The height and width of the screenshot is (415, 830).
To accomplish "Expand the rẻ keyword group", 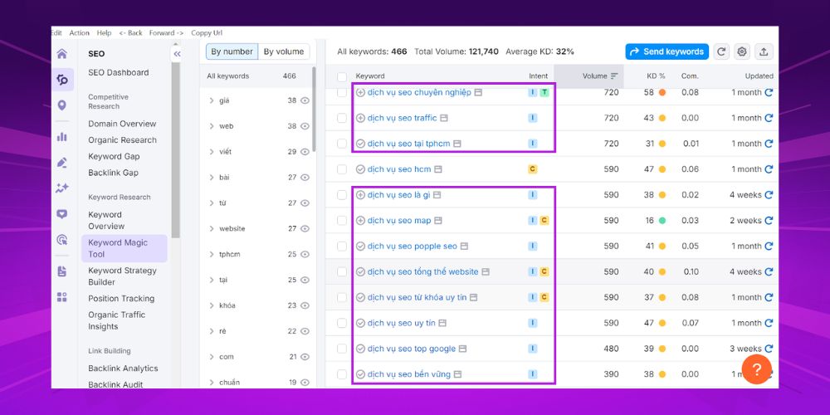I will 212,331.
